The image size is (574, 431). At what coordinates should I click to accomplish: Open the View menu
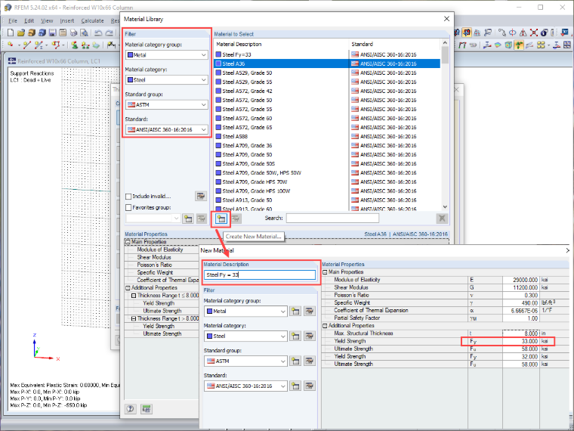(x=47, y=21)
